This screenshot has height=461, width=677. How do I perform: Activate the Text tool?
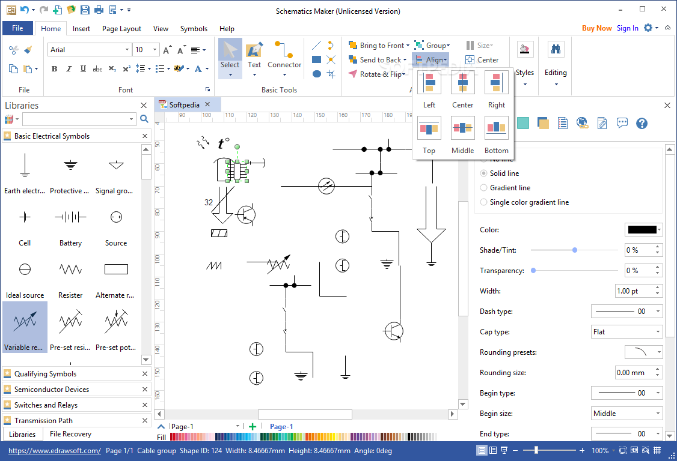(x=254, y=58)
